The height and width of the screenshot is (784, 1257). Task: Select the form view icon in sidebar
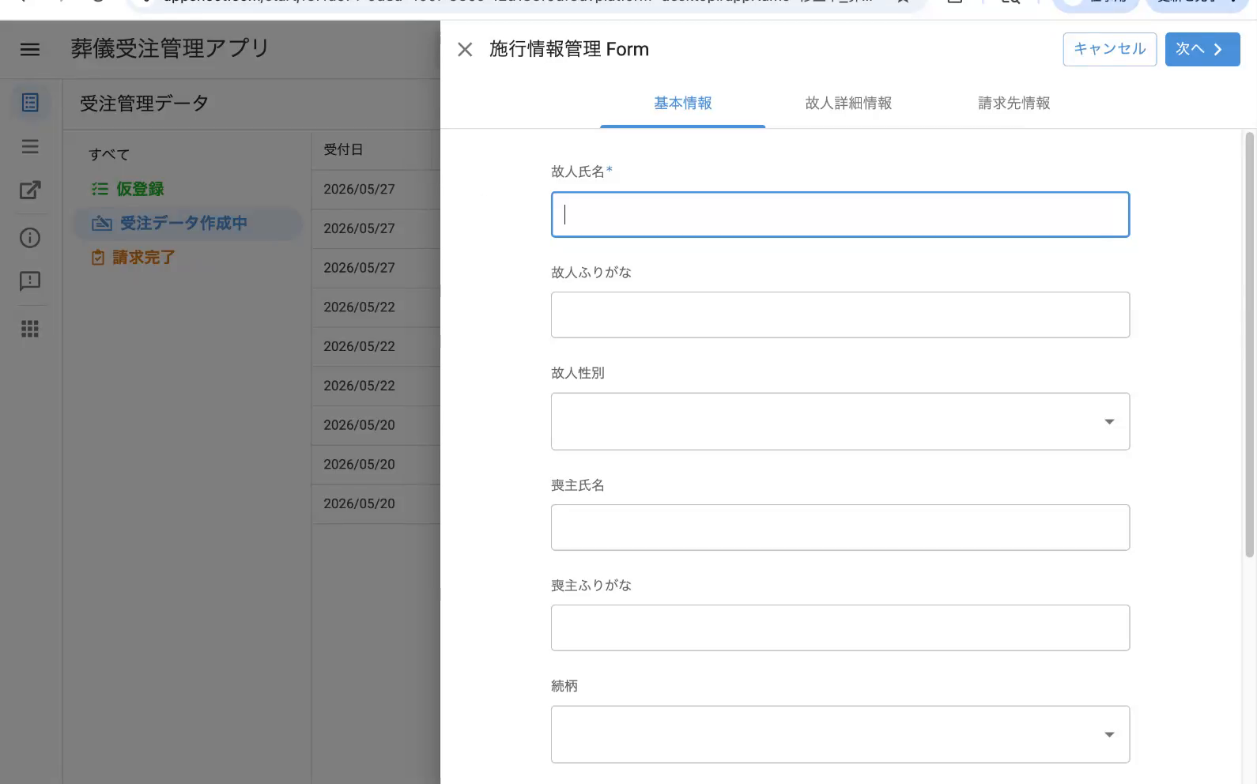[30, 103]
